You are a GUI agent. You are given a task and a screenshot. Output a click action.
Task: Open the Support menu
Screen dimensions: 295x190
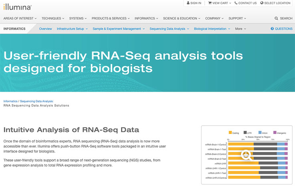[x=237, y=18]
